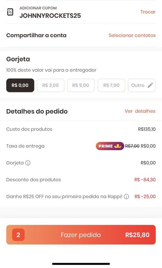Tap the Taxa de entrega row
Screen dimensions: 162x268
[x=81, y=146]
